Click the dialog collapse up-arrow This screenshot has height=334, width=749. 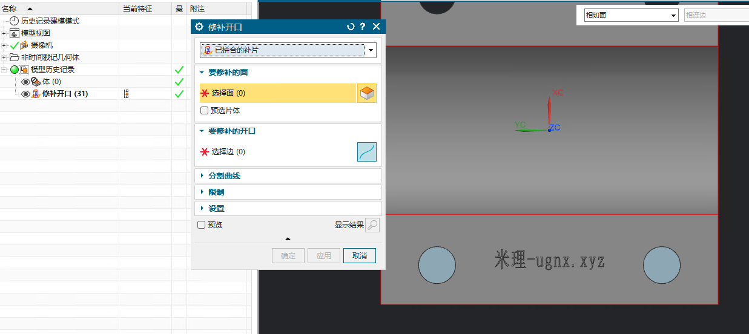(x=288, y=238)
